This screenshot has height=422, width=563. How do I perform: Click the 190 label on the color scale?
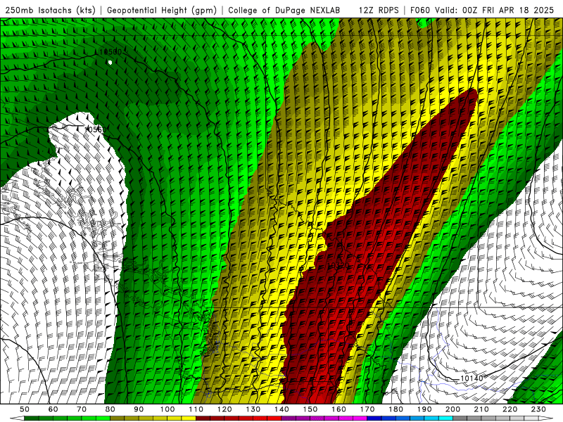[424, 409]
